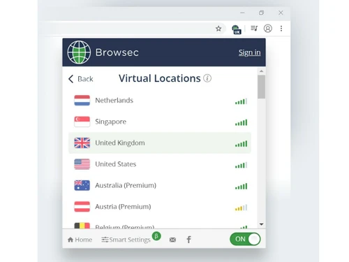Viewport: 349px width, 262px height.
Task: Click the Browsec globe logo
Action: tap(79, 52)
